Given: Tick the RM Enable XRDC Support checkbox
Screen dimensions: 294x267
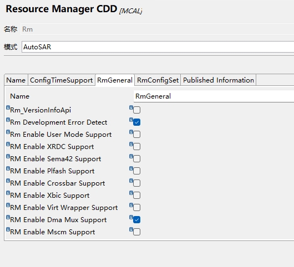Looking at the screenshot, I should [136, 147].
